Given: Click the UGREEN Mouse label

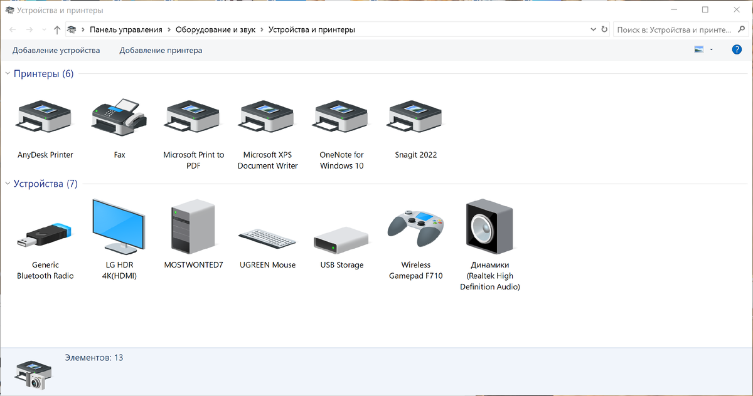Looking at the screenshot, I should pos(268,265).
